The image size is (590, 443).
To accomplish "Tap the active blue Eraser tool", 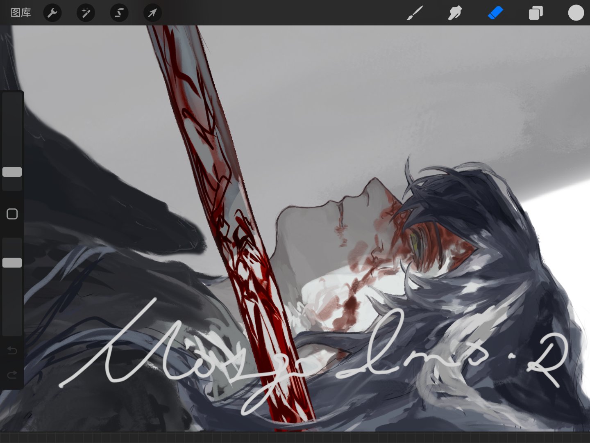I will [x=495, y=13].
